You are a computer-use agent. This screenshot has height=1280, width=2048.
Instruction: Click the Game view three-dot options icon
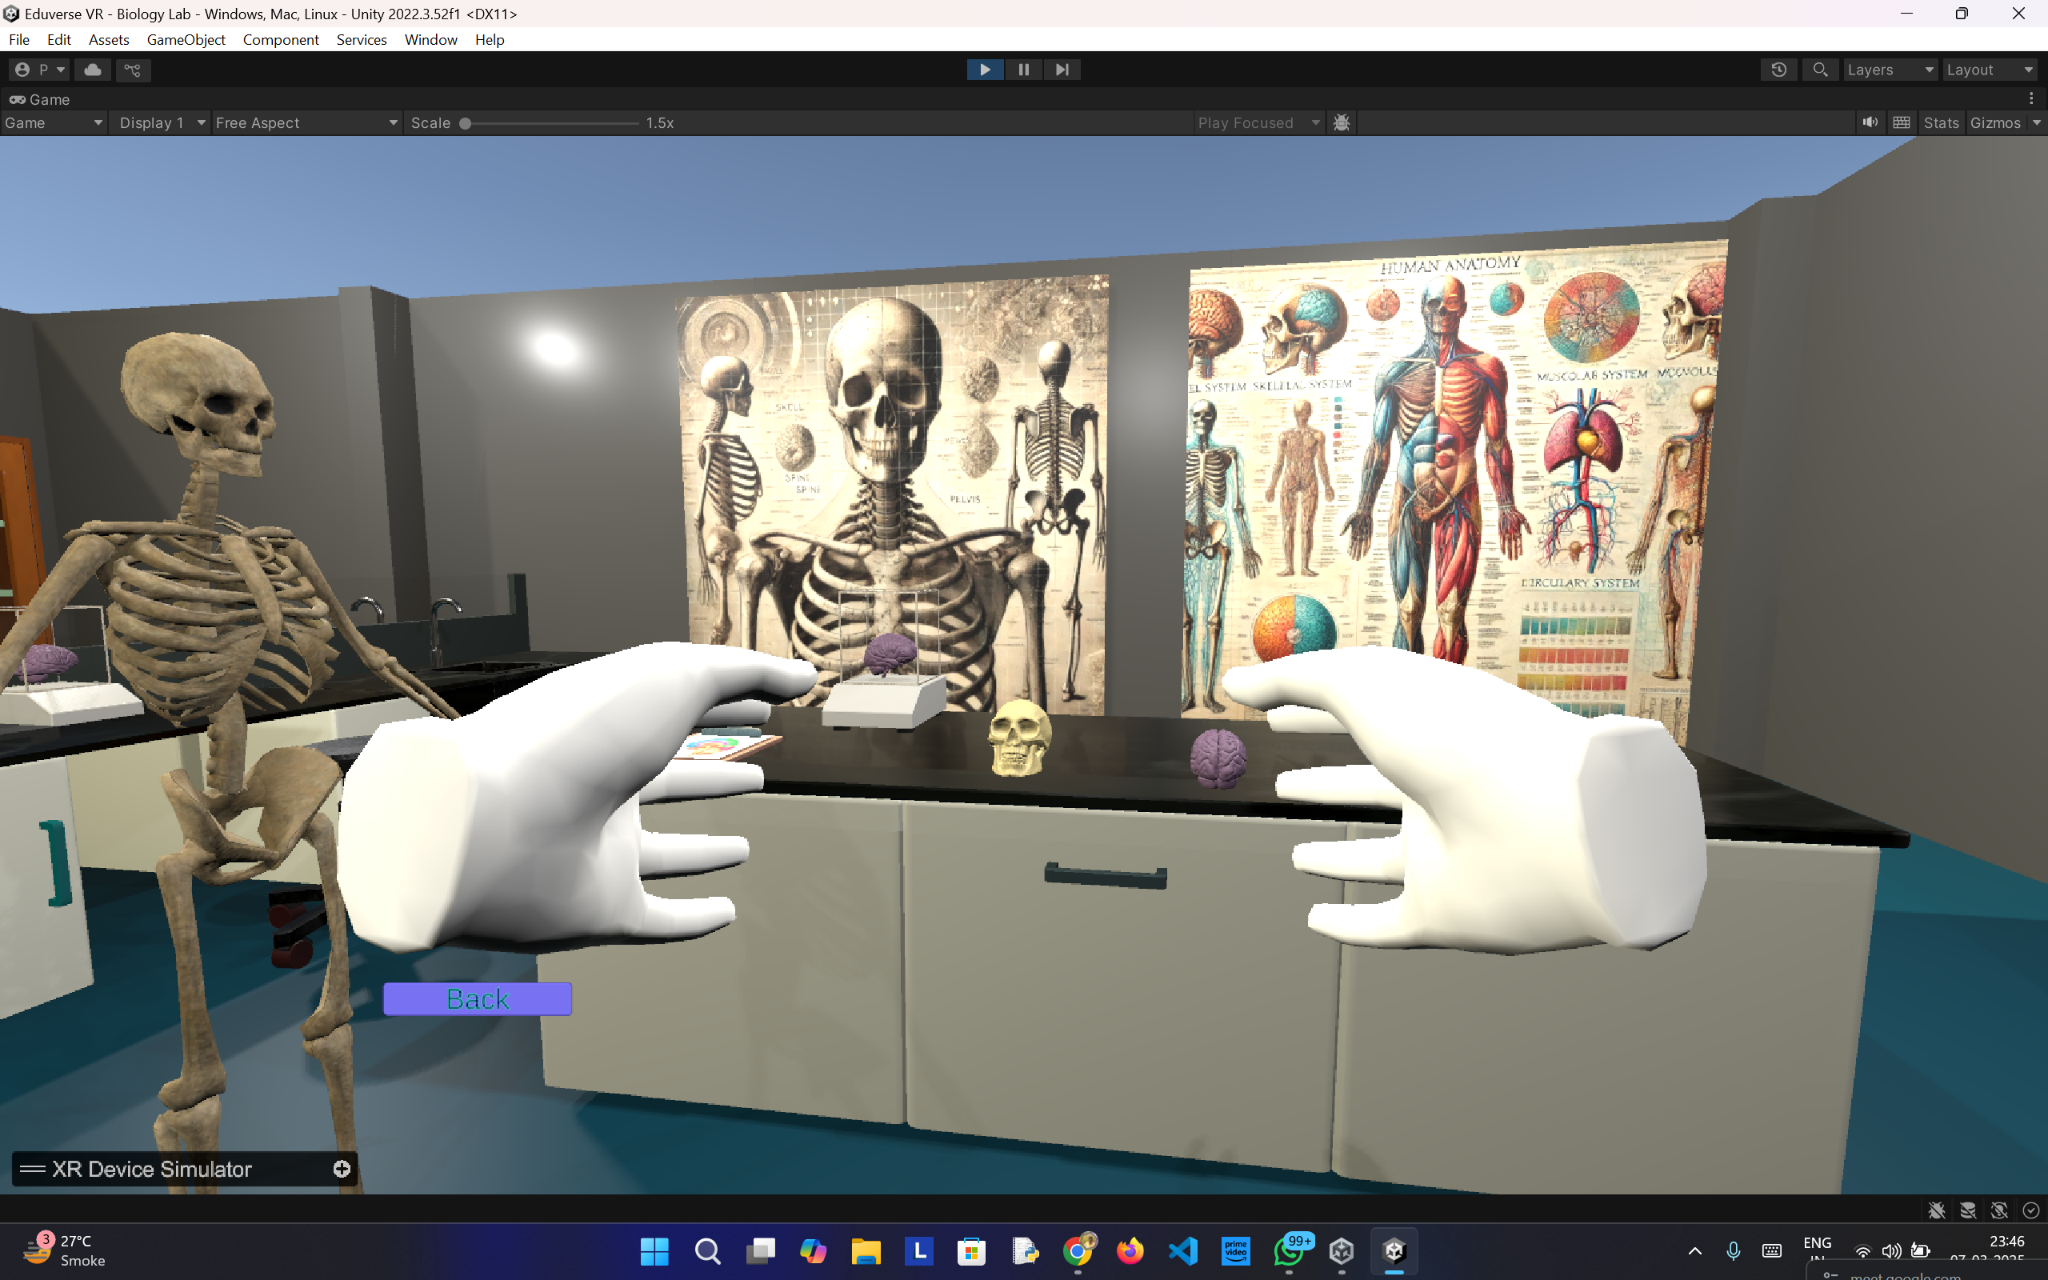click(x=2031, y=99)
